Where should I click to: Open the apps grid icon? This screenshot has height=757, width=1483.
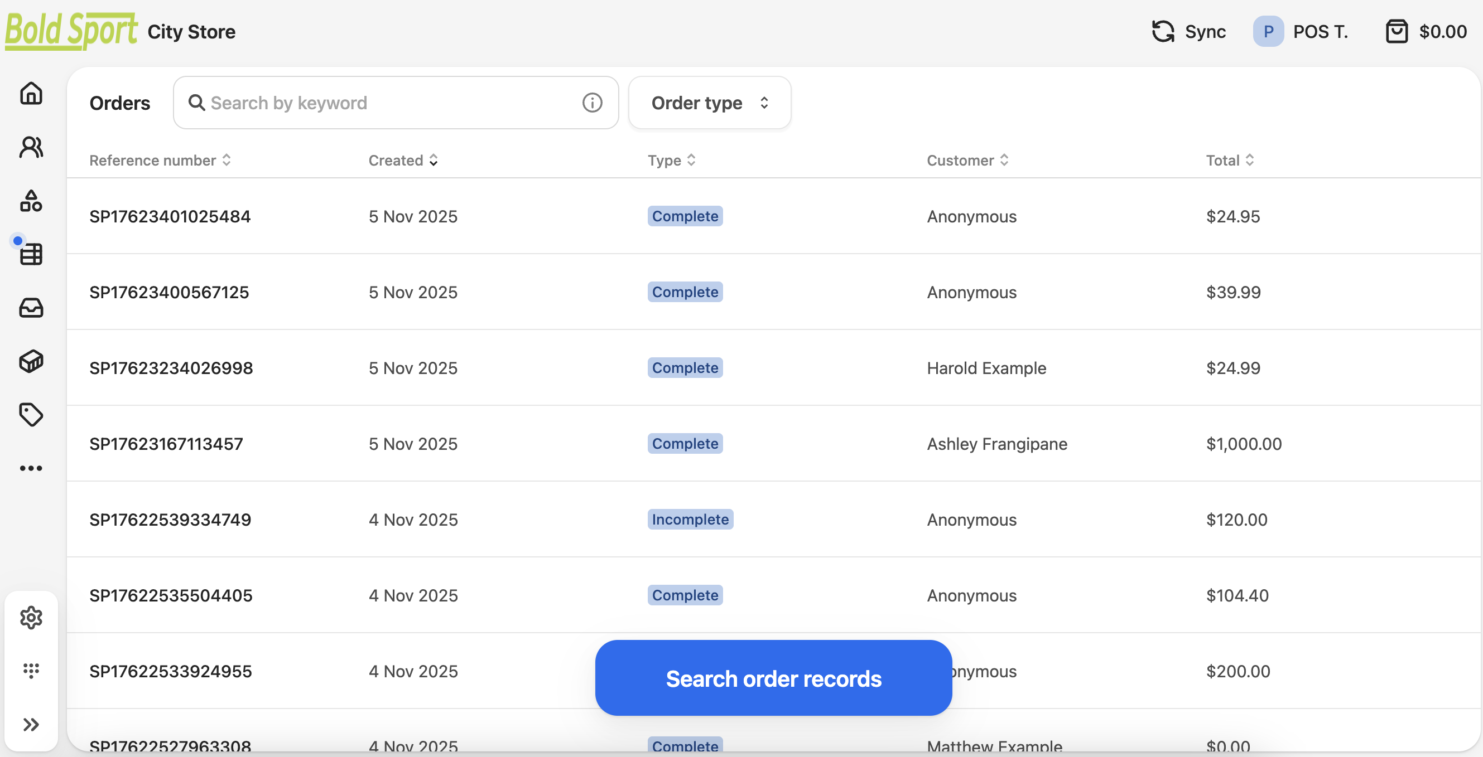coord(31,670)
